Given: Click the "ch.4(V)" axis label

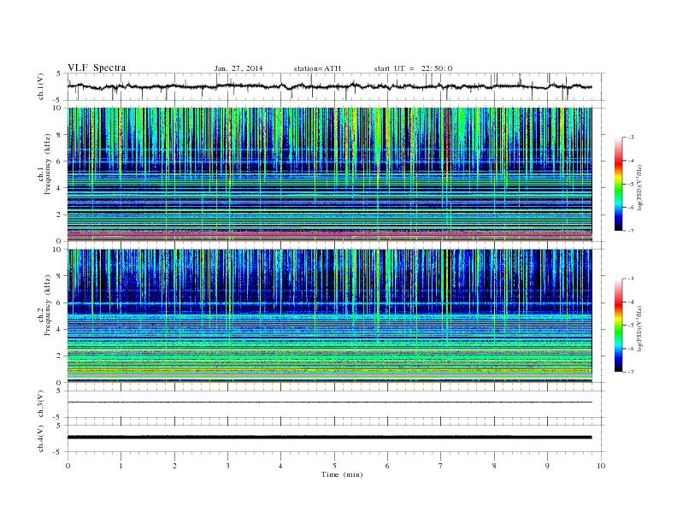Looking at the screenshot, I should coord(41,438).
